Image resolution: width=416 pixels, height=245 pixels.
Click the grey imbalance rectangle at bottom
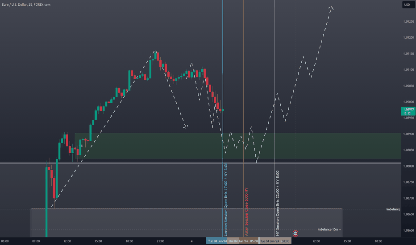(187, 223)
